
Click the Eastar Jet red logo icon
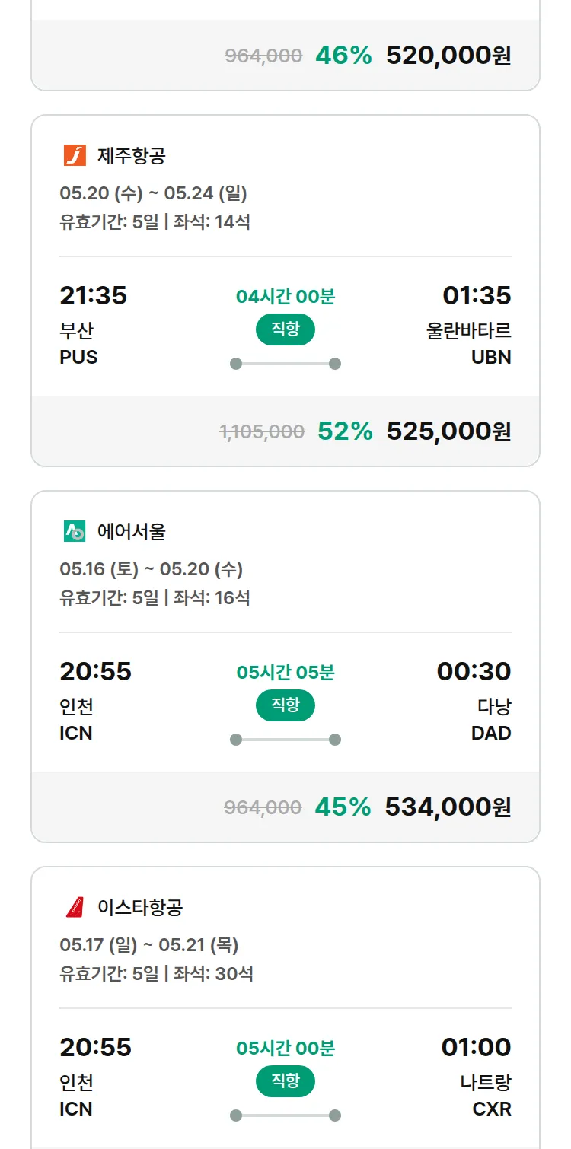[x=75, y=907]
